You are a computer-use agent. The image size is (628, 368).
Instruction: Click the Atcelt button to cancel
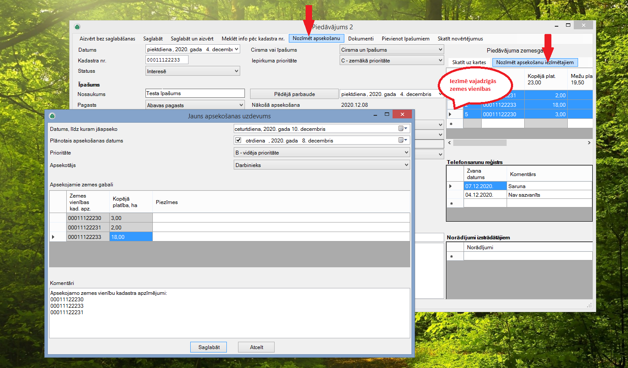click(257, 347)
